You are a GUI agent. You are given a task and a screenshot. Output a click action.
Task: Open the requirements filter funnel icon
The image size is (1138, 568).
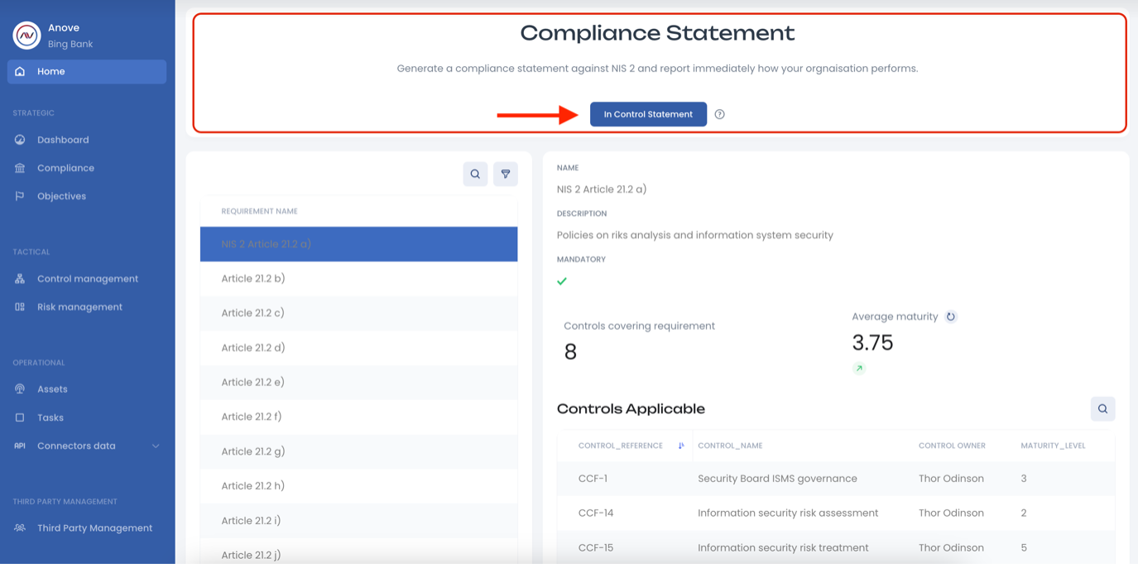click(506, 174)
